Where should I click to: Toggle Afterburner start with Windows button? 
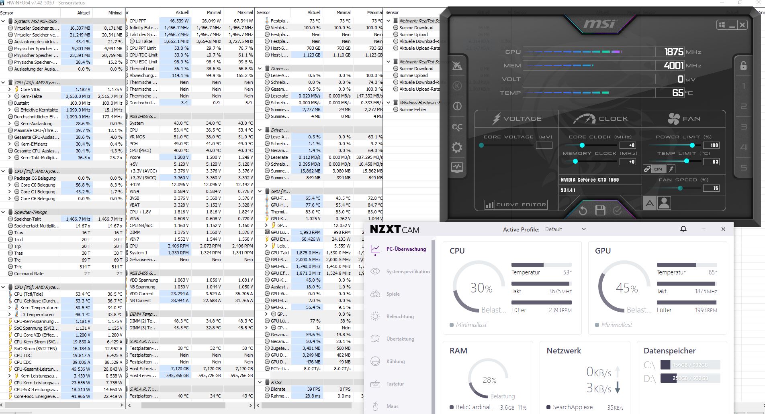(x=722, y=25)
